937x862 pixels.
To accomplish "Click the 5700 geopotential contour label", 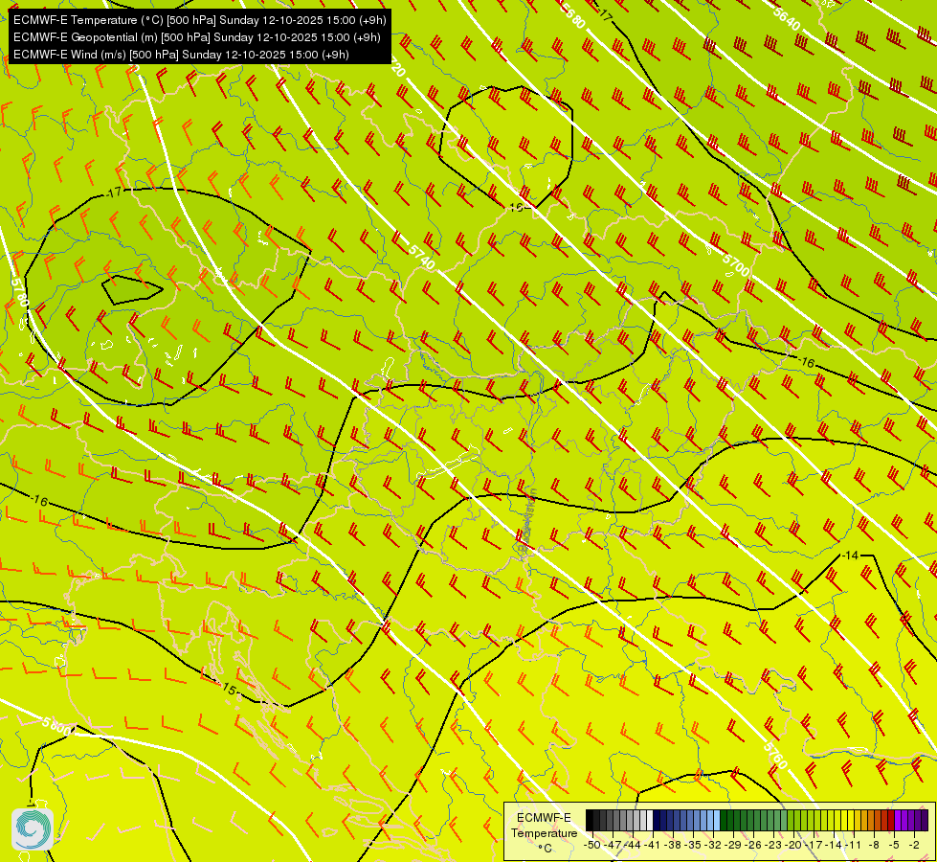I will (x=735, y=264).
